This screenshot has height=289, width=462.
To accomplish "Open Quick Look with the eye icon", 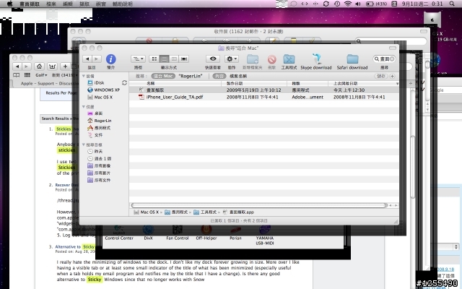I will [x=213, y=59].
